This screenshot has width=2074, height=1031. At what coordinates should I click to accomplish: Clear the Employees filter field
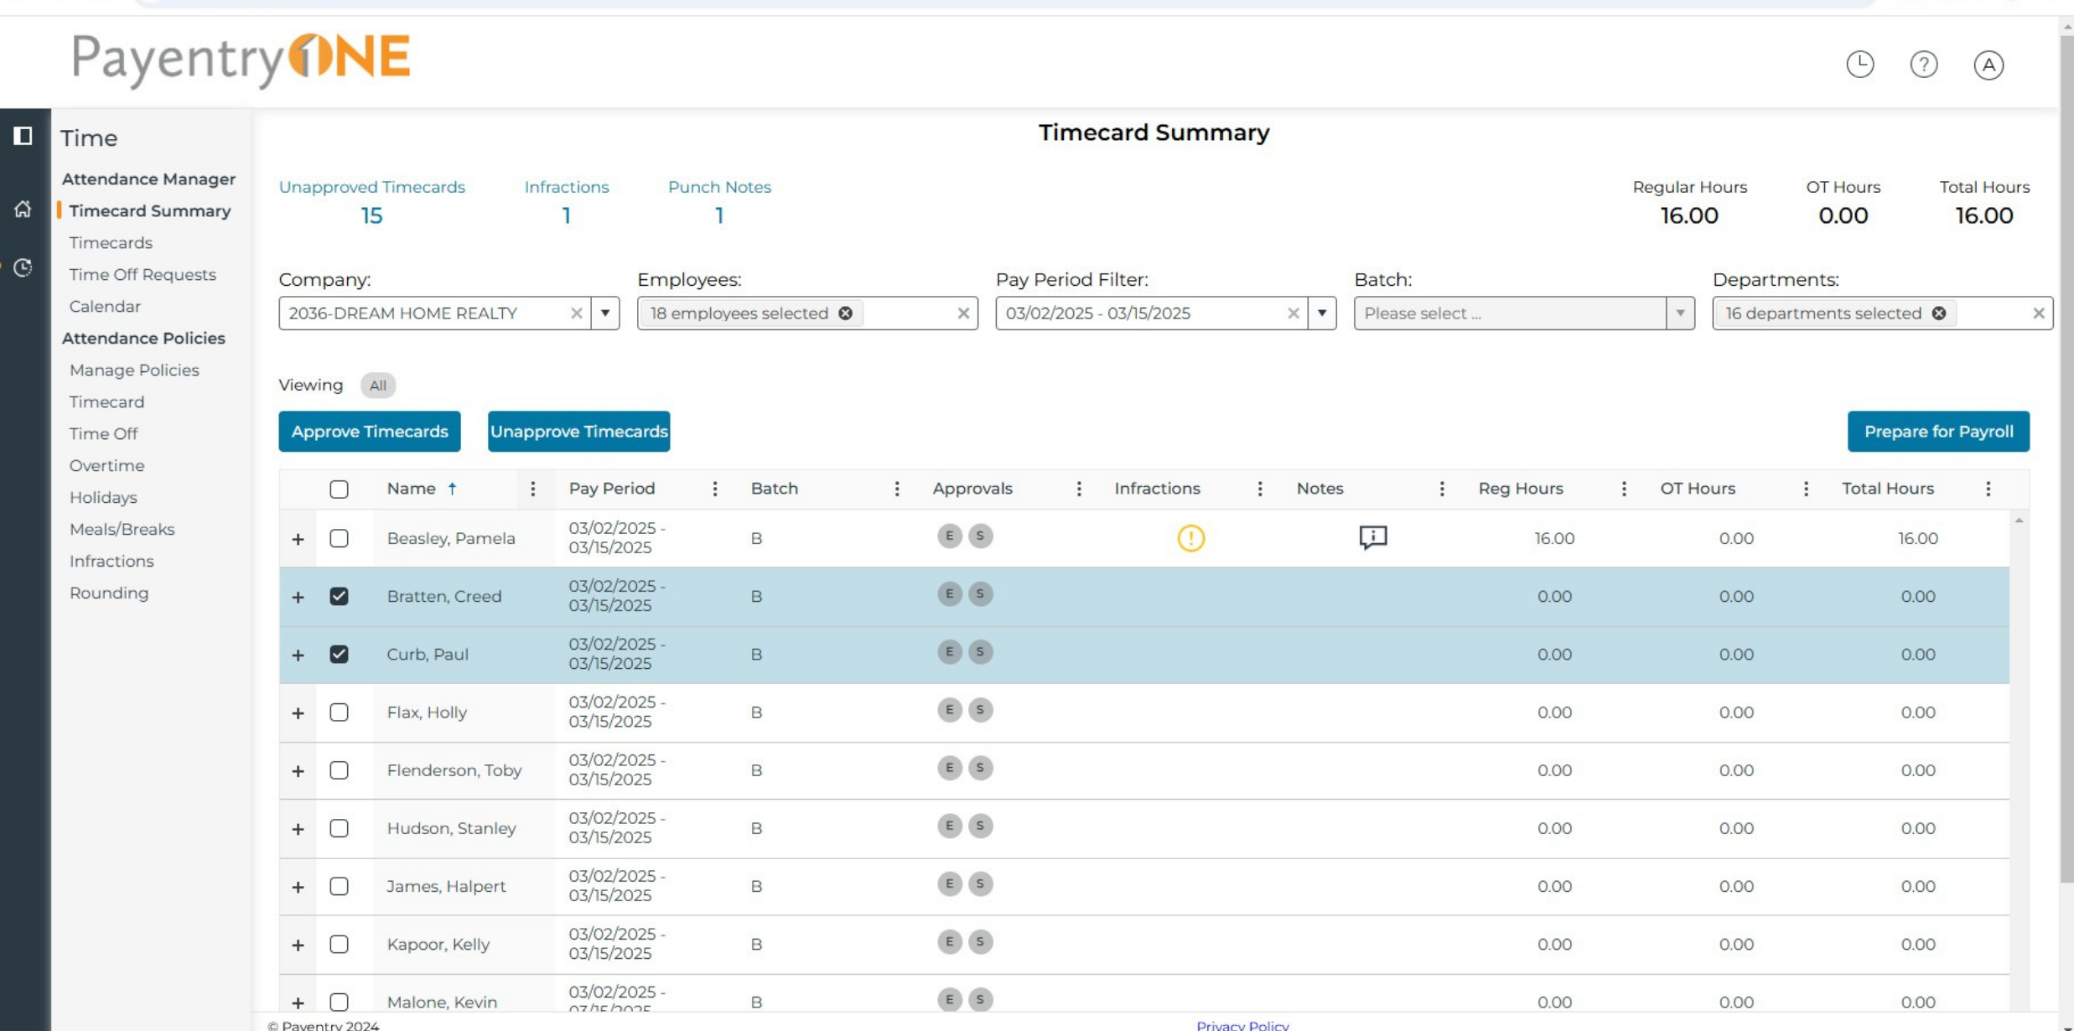point(962,313)
